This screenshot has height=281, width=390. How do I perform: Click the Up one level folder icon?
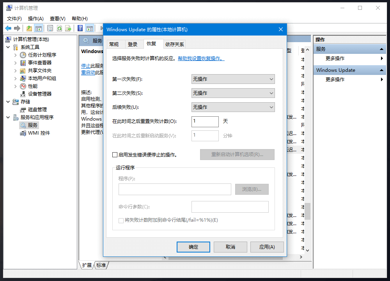pyautogui.click(x=29, y=28)
